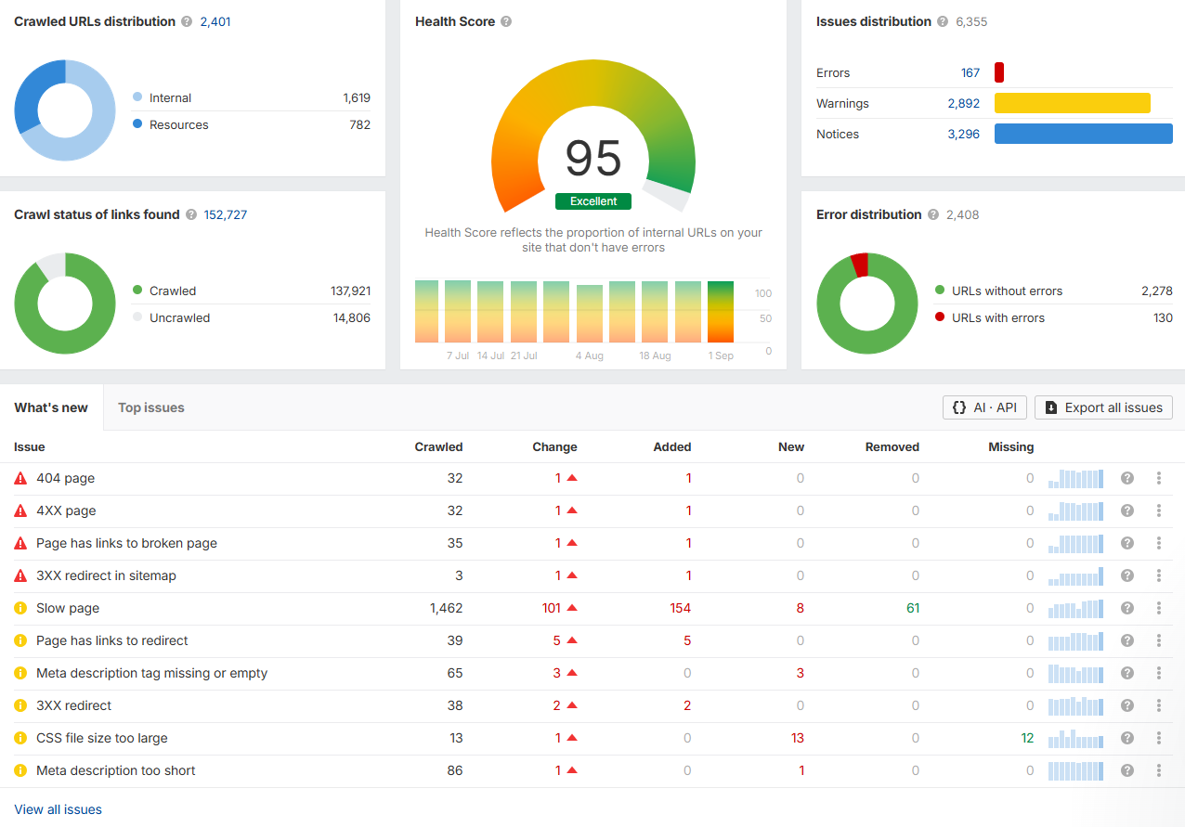Click sparkline chart in Page has links to redirect row
This screenshot has width=1185, height=827.
click(x=1076, y=640)
